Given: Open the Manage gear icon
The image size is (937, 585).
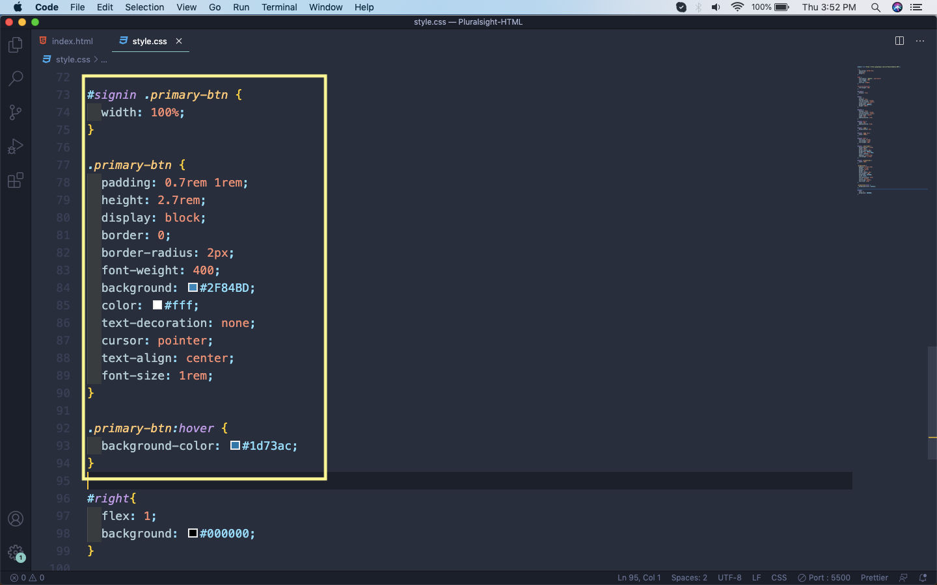Looking at the screenshot, I should (16, 552).
